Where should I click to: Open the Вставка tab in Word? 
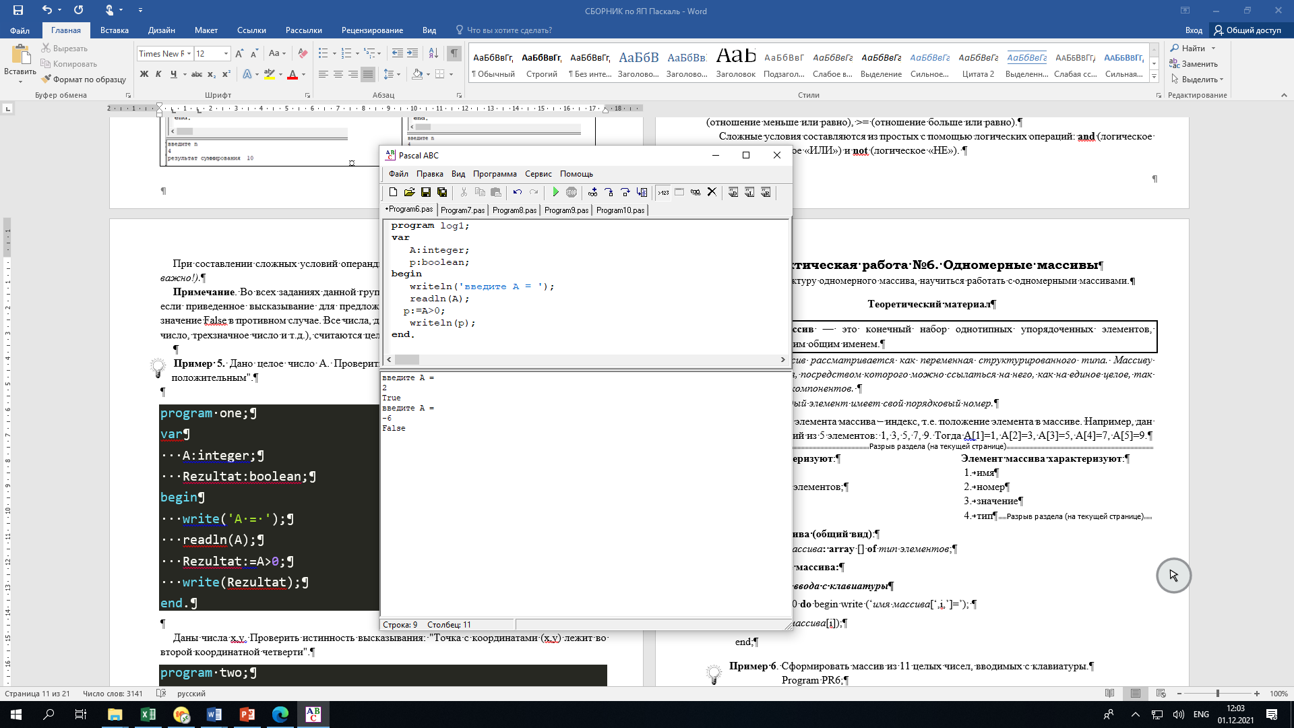click(115, 30)
